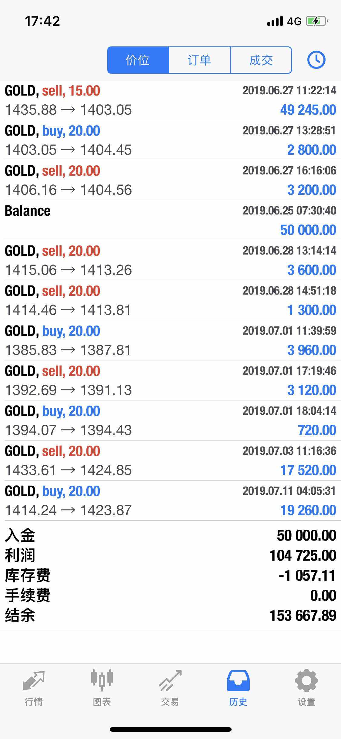Tap the 利润 profit total 104 725.00
Screen dimensions: 341x739
tap(303, 555)
